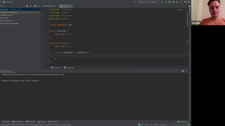Click the Valgrind Memcheck run icon
Image resolution: width=225 pixels, height=126 pixels.
point(177,2)
